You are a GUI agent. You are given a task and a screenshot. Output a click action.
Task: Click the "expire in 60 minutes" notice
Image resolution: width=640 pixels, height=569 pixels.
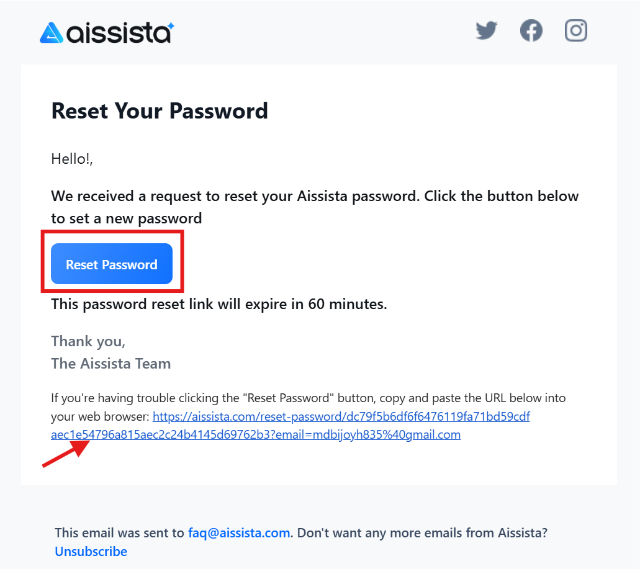pyautogui.click(x=219, y=304)
